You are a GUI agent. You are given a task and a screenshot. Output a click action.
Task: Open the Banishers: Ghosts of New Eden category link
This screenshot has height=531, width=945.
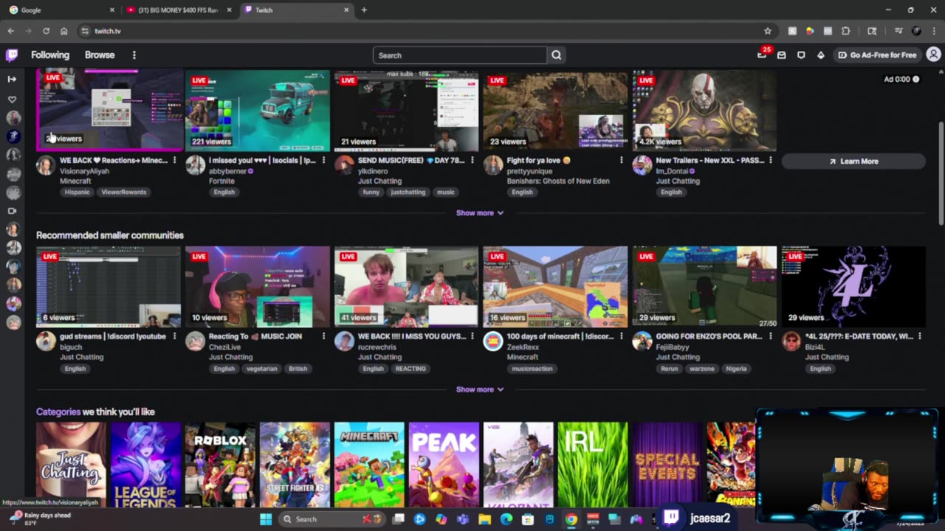[x=558, y=181]
